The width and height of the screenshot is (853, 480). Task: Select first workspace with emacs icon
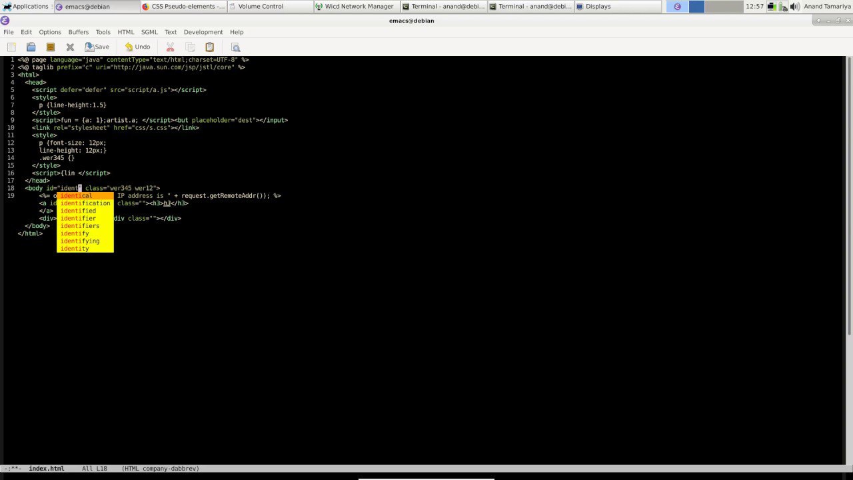click(677, 6)
